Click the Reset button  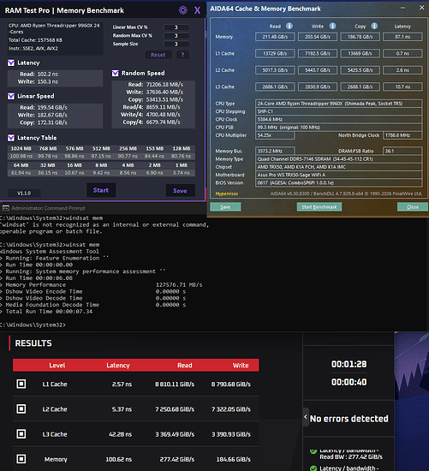click(x=158, y=55)
